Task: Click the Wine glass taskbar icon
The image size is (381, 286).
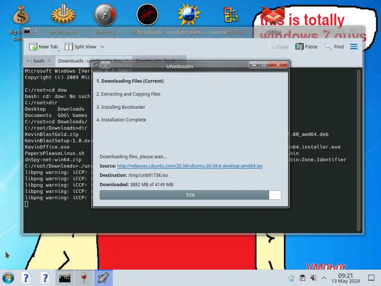Action: click(84, 278)
